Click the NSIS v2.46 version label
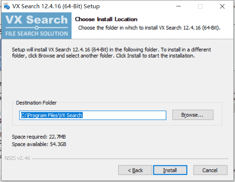Image resolution: width=235 pixels, height=182 pixels. click(18, 158)
